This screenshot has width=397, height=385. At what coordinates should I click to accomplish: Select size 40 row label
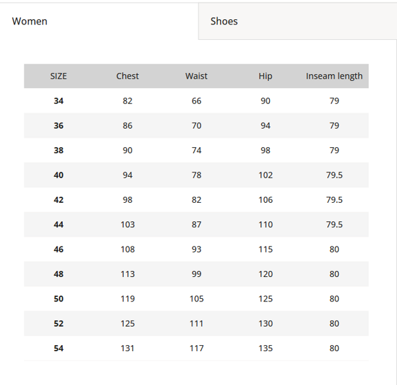point(58,175)
